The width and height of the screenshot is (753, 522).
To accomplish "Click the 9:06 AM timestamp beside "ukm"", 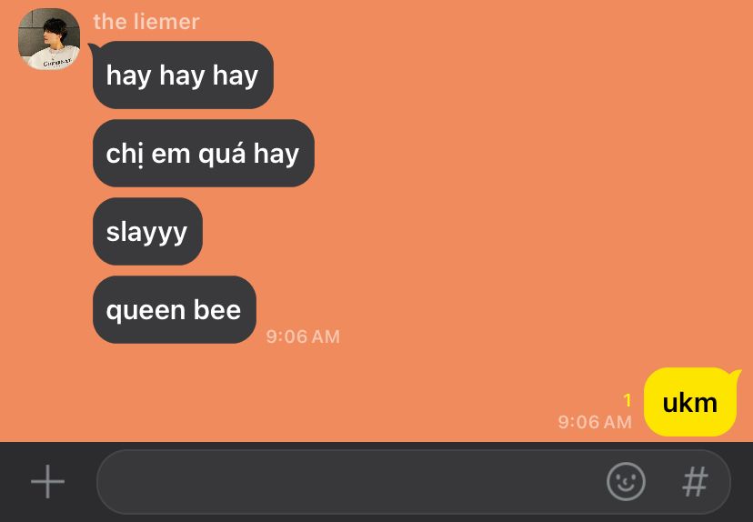I will click(595, 422).
